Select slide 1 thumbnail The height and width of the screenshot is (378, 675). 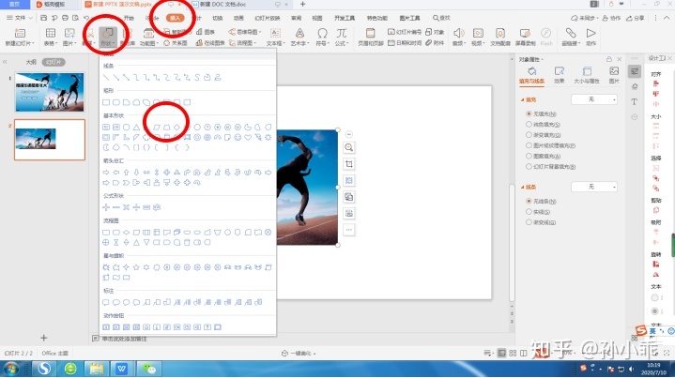tap(50, 92)
